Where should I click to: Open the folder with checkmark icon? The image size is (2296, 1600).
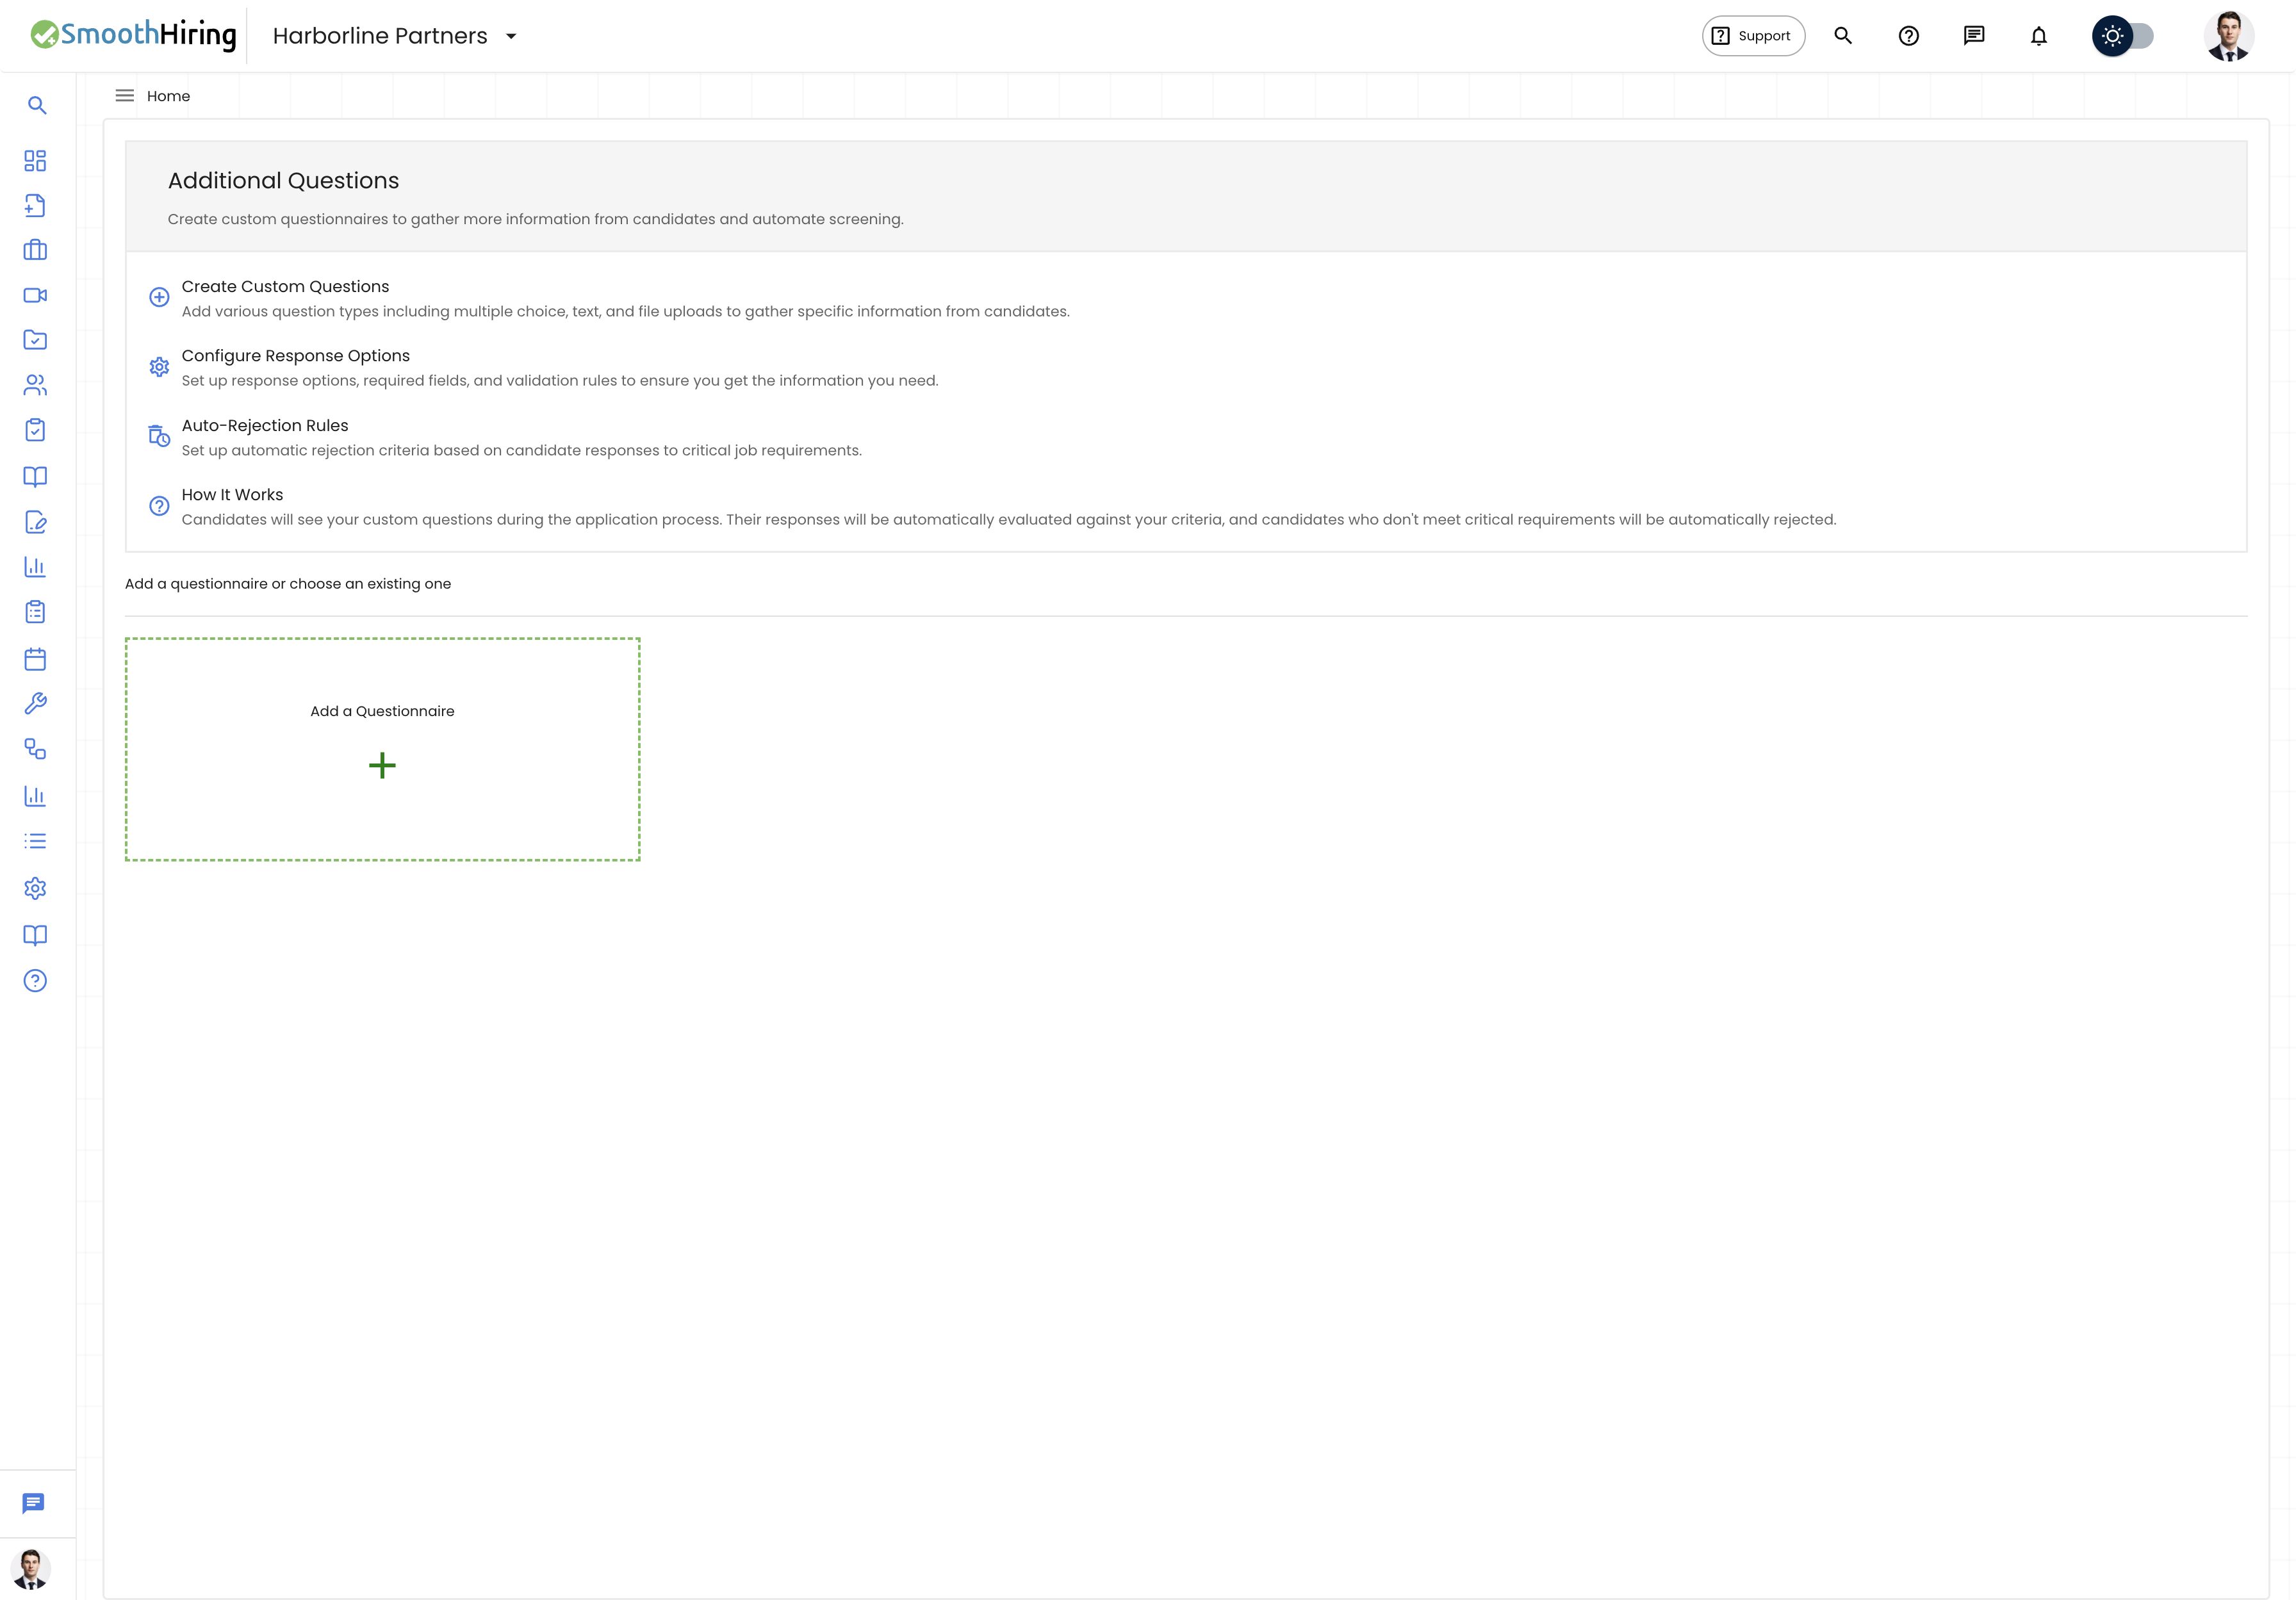point(35,340)
